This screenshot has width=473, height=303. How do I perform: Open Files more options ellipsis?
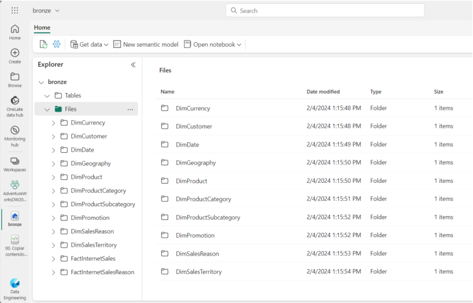pyautogui.click(x=131, y=109)
